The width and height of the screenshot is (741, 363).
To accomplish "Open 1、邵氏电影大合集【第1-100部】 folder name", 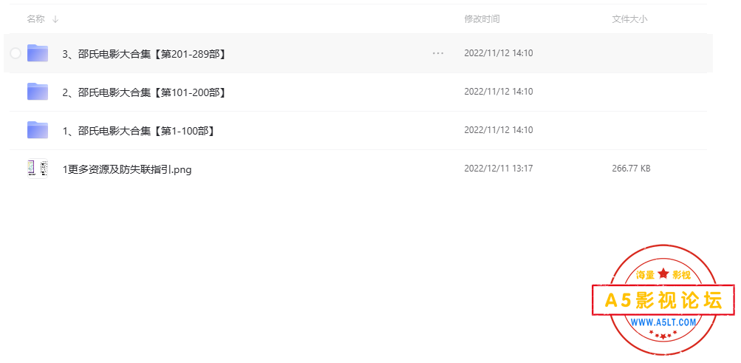I will (140, 130).
